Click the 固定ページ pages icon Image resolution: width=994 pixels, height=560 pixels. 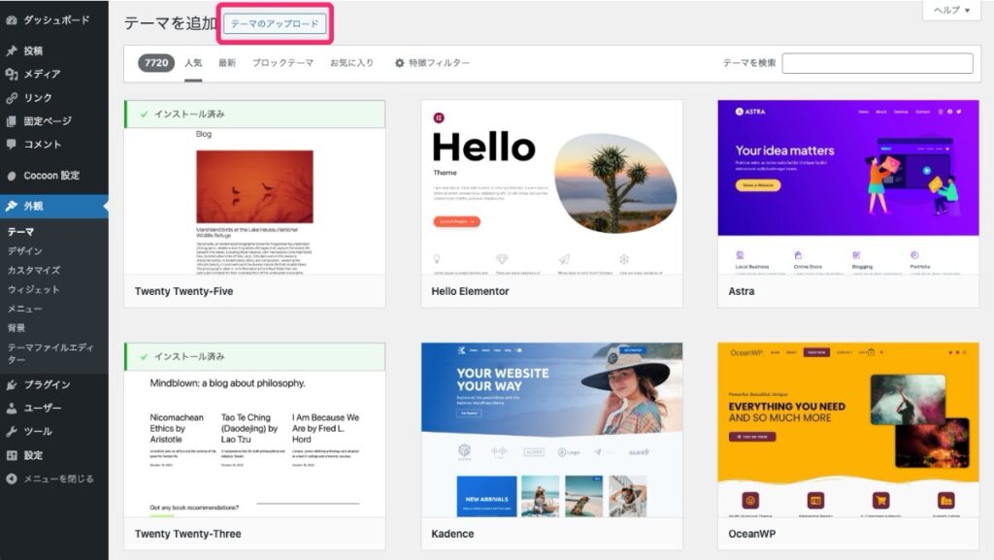pos(12,121)
